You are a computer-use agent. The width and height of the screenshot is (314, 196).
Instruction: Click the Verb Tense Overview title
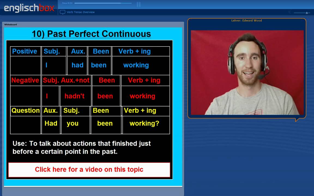click(x=81, y=12)
